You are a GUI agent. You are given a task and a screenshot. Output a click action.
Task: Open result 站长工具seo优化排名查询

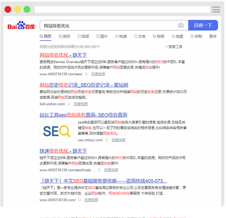point(84,115)
